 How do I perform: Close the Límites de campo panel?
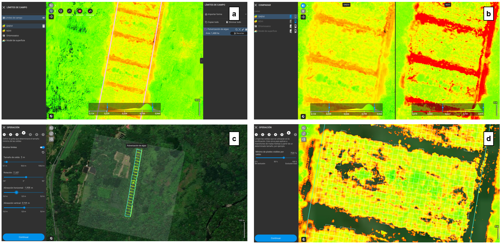coord(4,7)
